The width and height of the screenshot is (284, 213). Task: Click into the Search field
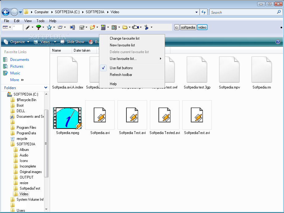point(243,12)
